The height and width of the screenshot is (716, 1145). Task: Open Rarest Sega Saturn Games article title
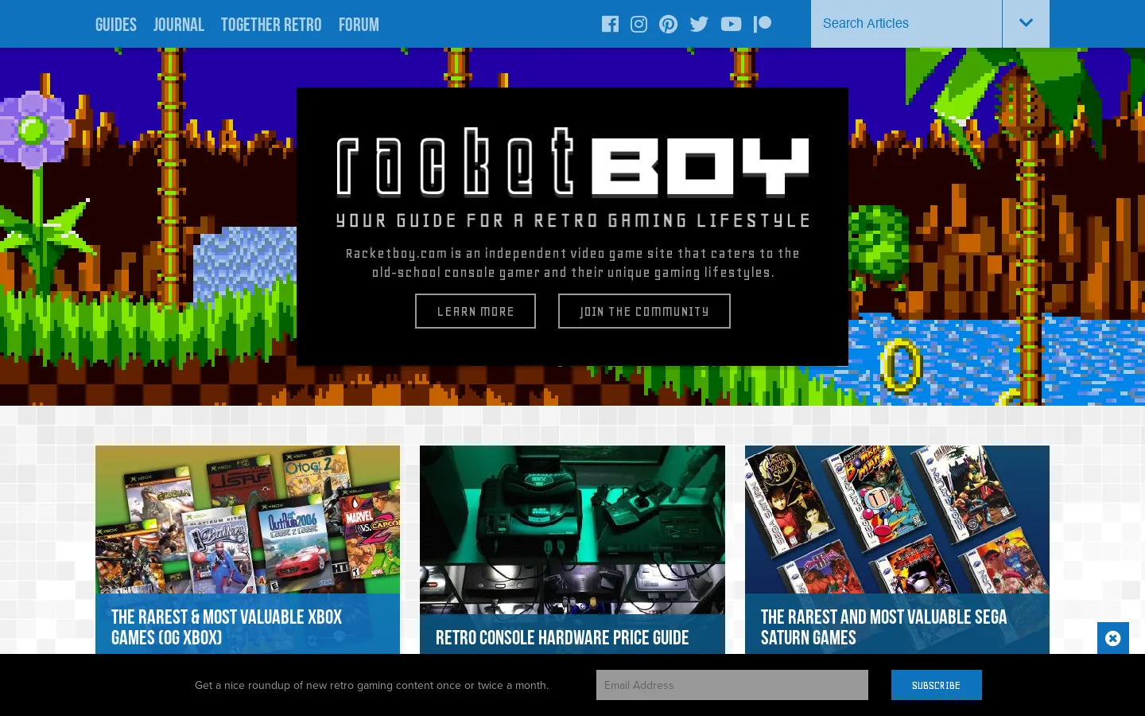883,627
